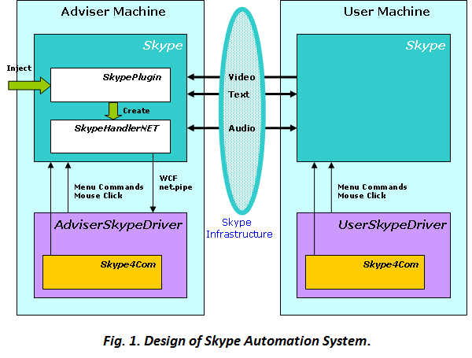Select the white SkypeHandlerNET box
This screenshot has width=472, height=358.
(110, 136)
